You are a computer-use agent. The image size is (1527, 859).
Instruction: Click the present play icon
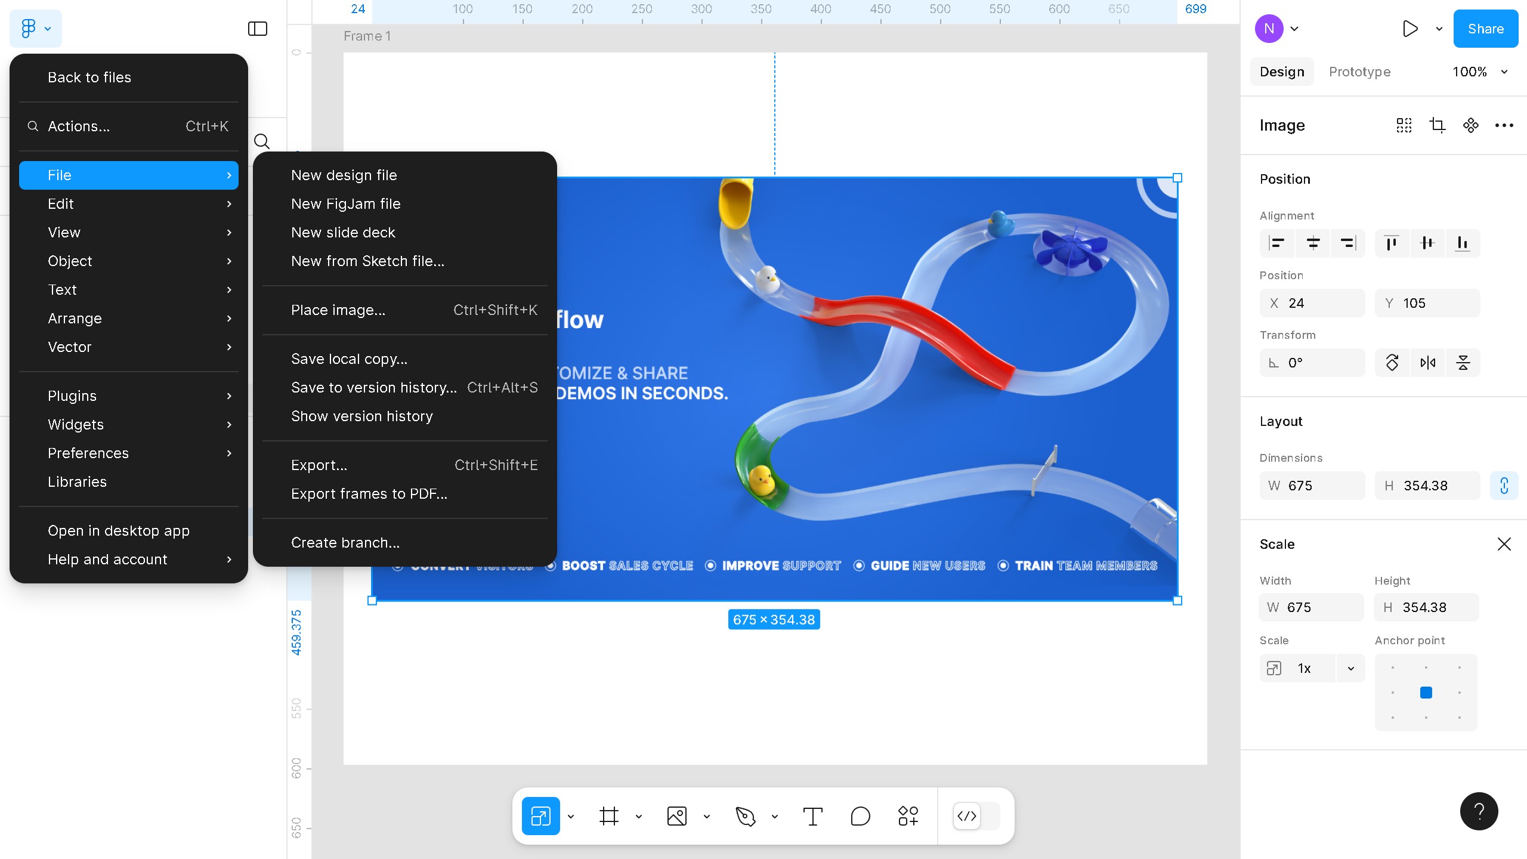point(1410,29)
